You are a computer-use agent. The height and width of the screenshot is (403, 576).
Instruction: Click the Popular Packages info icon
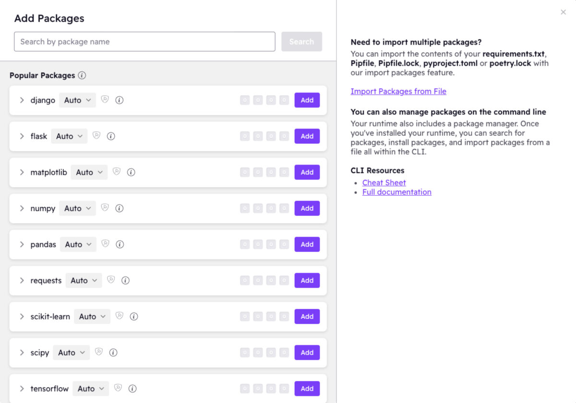[82, 75]
